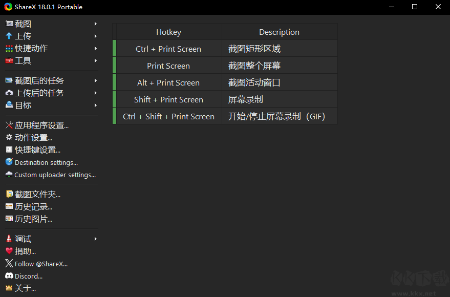
Task: Click green status bar of Ctrl + Print Screen row
Action: tap(115, 48)
